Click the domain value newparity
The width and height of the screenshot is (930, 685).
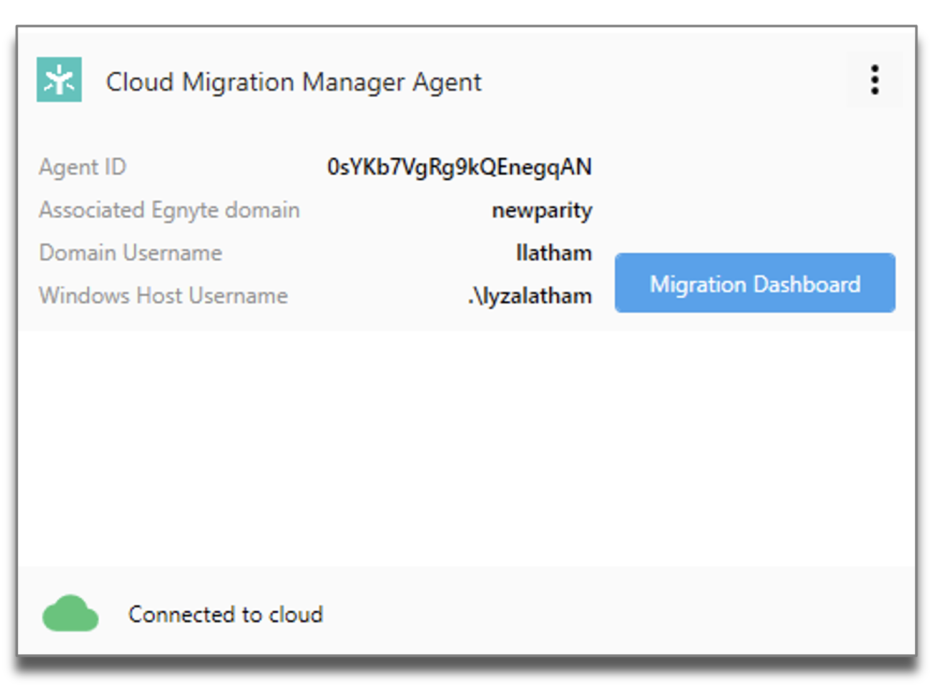pos(542,210)
